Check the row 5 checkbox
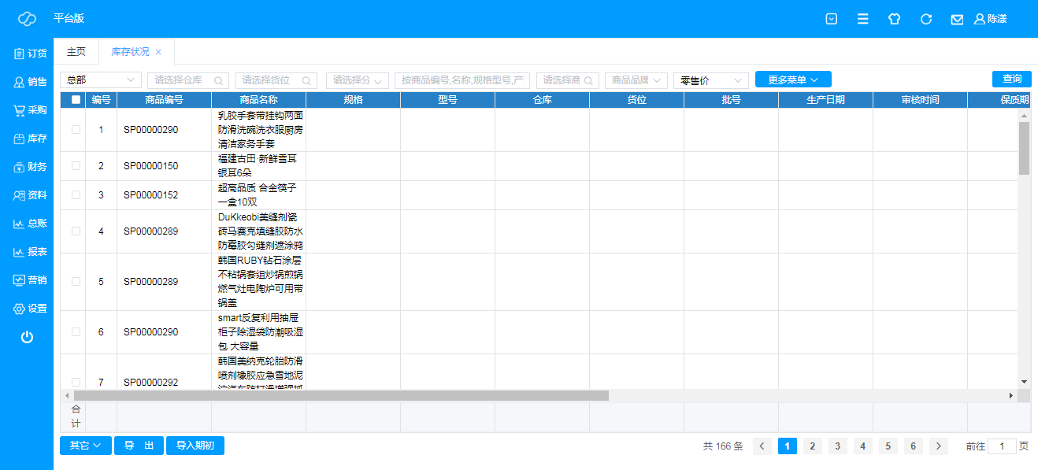Screen dimensions: 1038x470 pyautogui.click(x=76, y=282)
